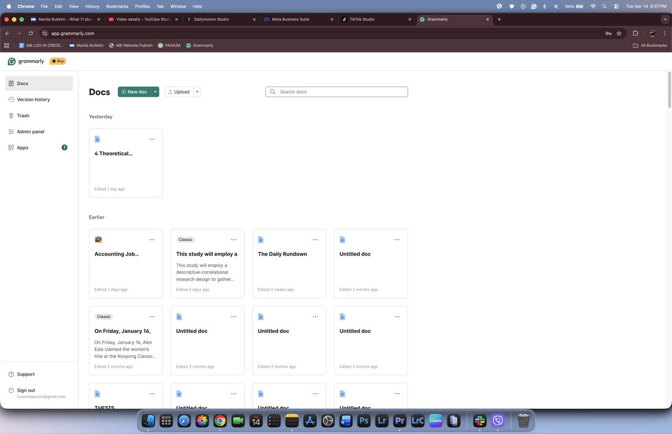Open the Accounting Job document card
Viewport: 672px width, 434px height.
(x=126, y=263)
